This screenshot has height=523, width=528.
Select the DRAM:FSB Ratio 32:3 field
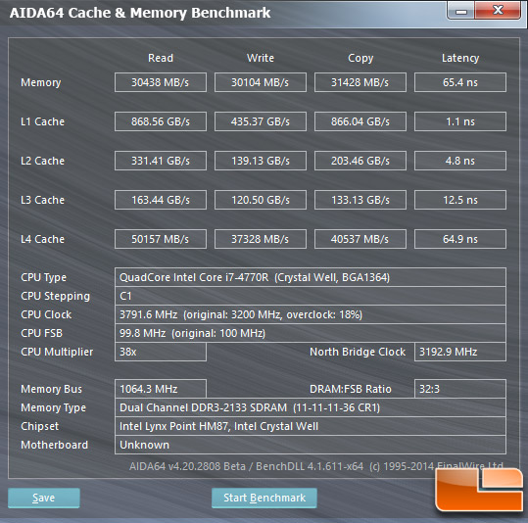pyautogui.click(x=460, y=389)
